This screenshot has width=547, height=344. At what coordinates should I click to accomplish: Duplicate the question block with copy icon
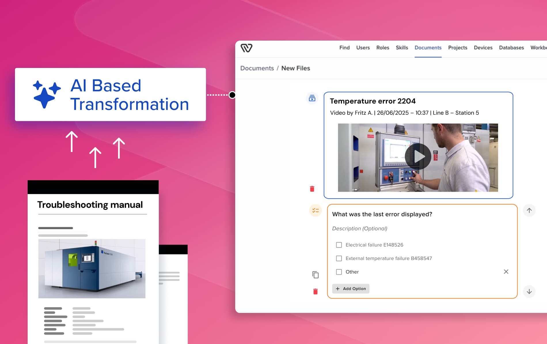click(x=315, y=275)
